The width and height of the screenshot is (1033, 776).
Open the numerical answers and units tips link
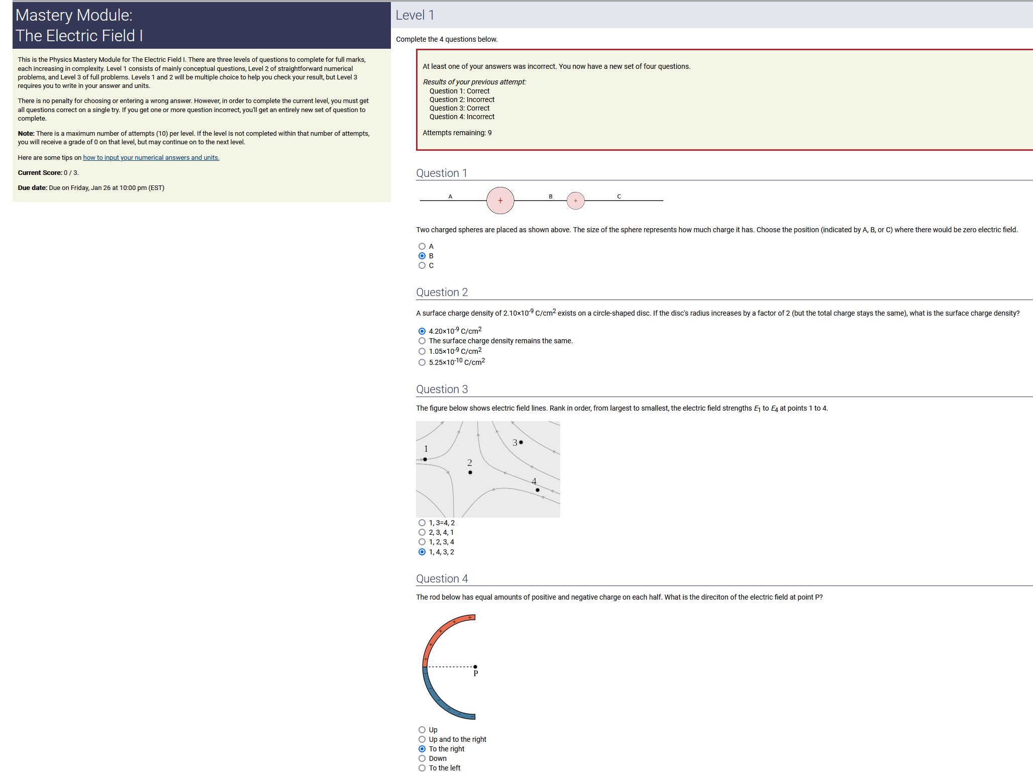151,158
